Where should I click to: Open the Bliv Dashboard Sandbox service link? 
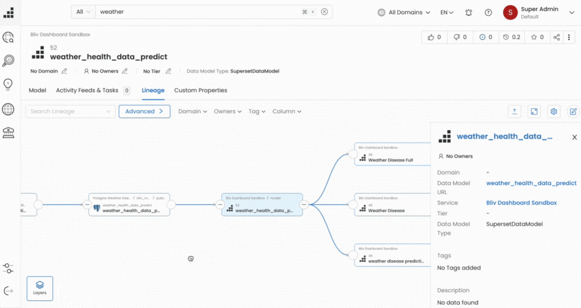coord(521,203)
